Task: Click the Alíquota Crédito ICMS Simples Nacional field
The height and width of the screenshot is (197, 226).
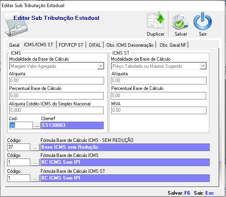Action: pyautogui.click(x=56, y=110)
